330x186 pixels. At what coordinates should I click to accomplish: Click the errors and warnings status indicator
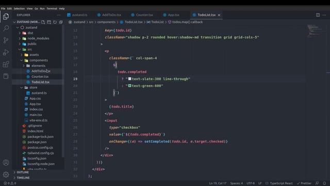10,183
